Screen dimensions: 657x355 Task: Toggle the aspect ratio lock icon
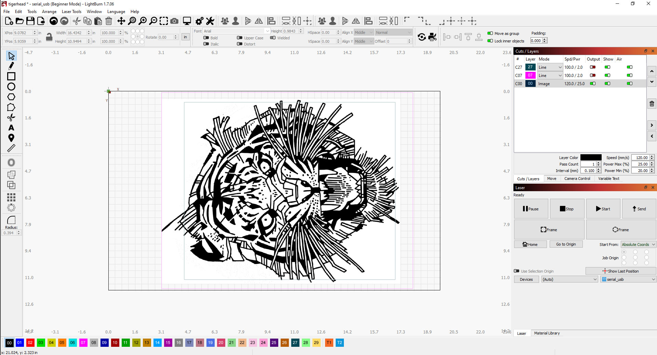point(49,37)
